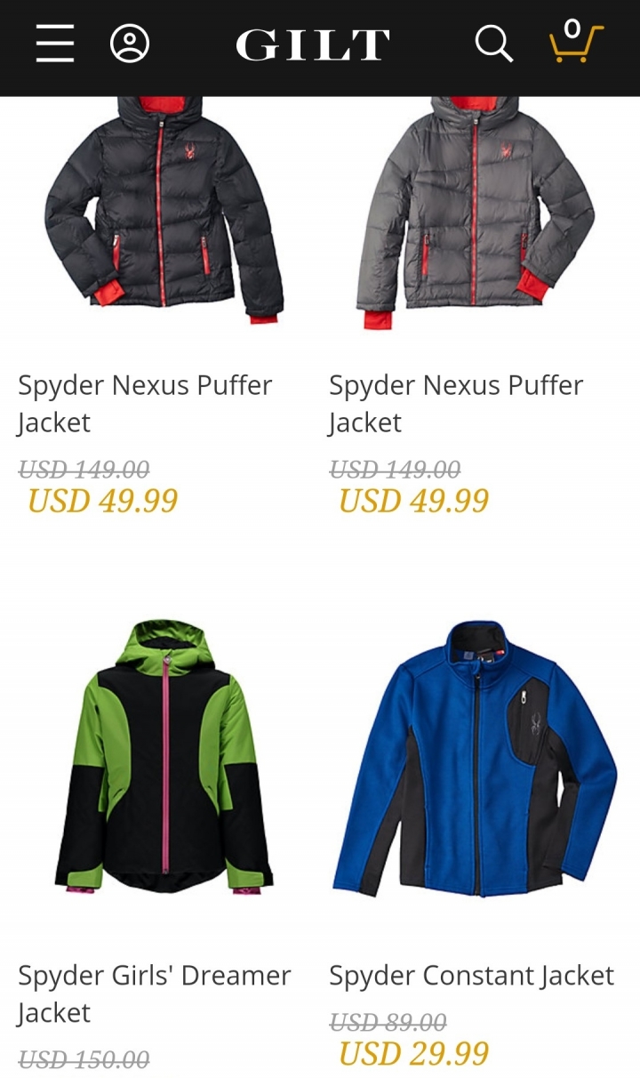The height and width of the screenshot is (1078, 640).
Task: Click the crossed-out USD 89.00 price
Action: pos(388,1023)
